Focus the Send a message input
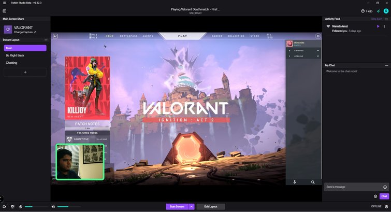The image size is (391, 212). point(353,187)
